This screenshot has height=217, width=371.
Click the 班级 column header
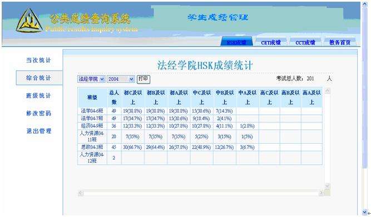point(92,98)
